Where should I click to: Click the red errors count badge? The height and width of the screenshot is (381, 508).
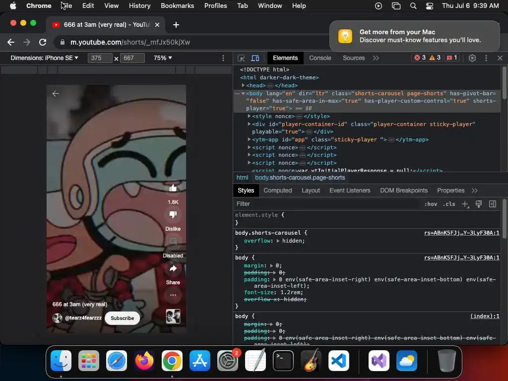pyautogui.click(x=420, y=58)
